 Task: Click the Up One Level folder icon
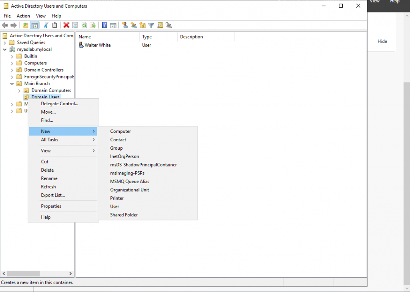tap(26, 25)
